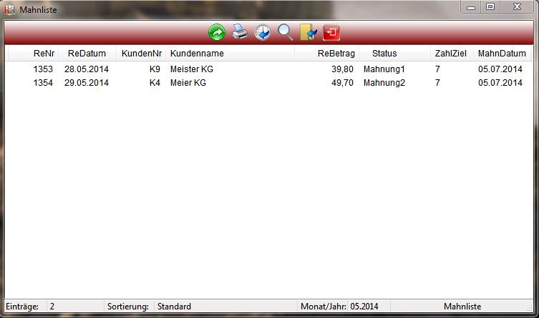The image size is (539, 318).
Task: Click the Einträge label in status bar
Action: [x=22, y=307]
